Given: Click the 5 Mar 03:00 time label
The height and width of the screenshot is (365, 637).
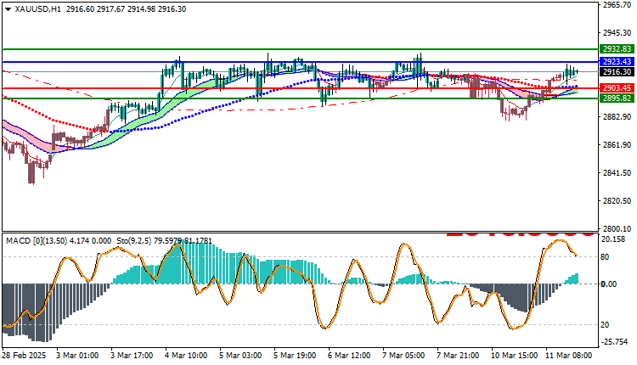Looking at the screenshot, I should tap(240, 356).
